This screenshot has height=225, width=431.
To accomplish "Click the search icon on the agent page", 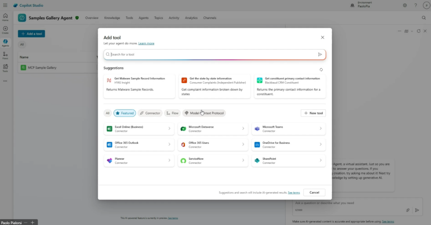I will click(x=423, y=18).
